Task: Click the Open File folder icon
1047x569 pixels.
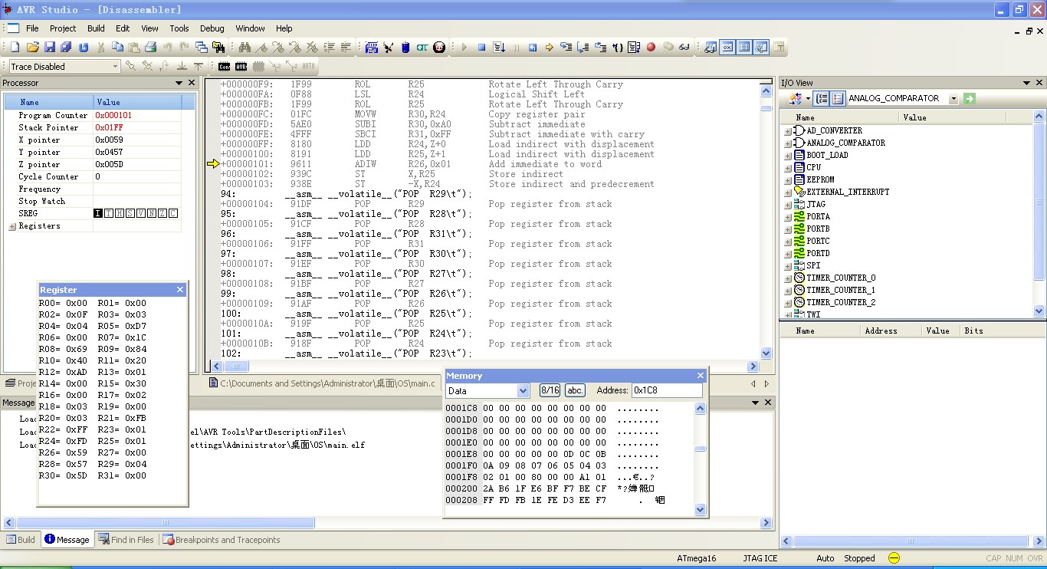Action: (x=32, y=48)
